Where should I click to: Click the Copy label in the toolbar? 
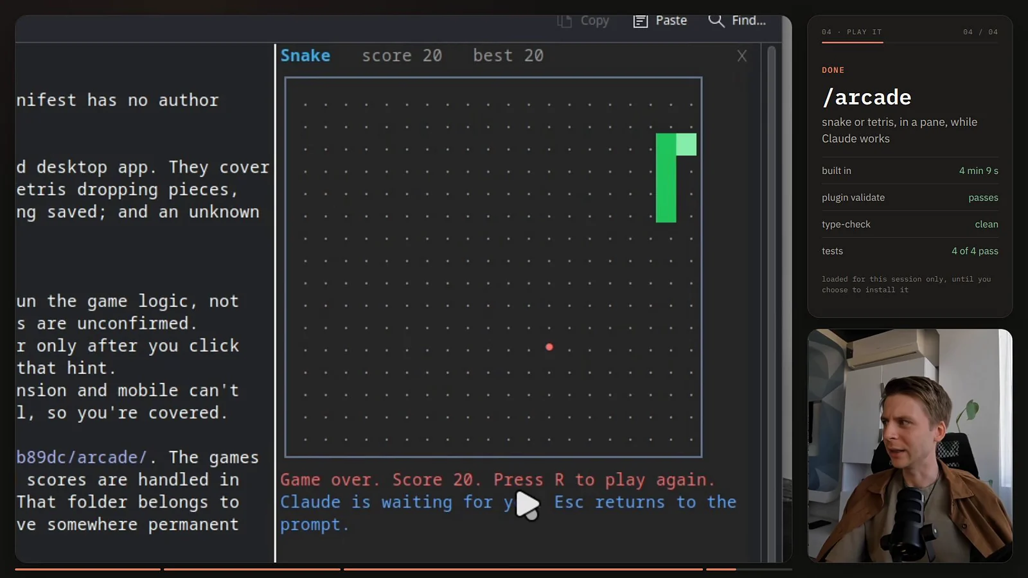(594, 21)
